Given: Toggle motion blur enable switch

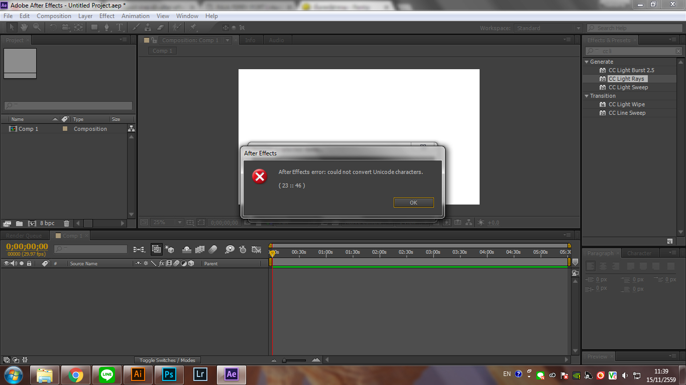Looking at the screenshot, I should (213, 249).
